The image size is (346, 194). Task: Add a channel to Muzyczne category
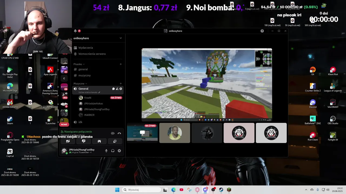tap(121, 84)
